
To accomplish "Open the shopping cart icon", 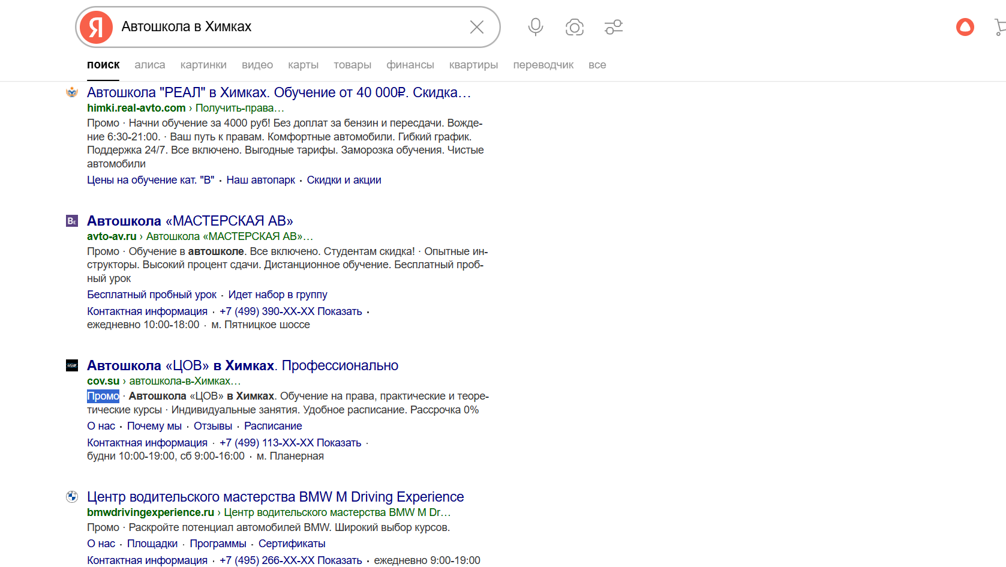I will pos(1000,27).
